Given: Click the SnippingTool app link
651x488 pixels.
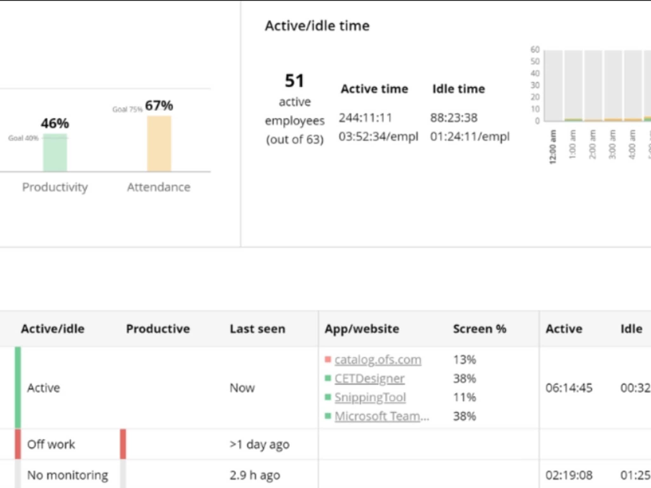Looking at the screenshot, I should pyautogui.click(x=370, y=397).
